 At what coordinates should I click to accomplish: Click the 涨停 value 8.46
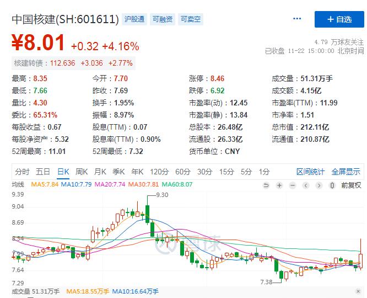[218, 78]
